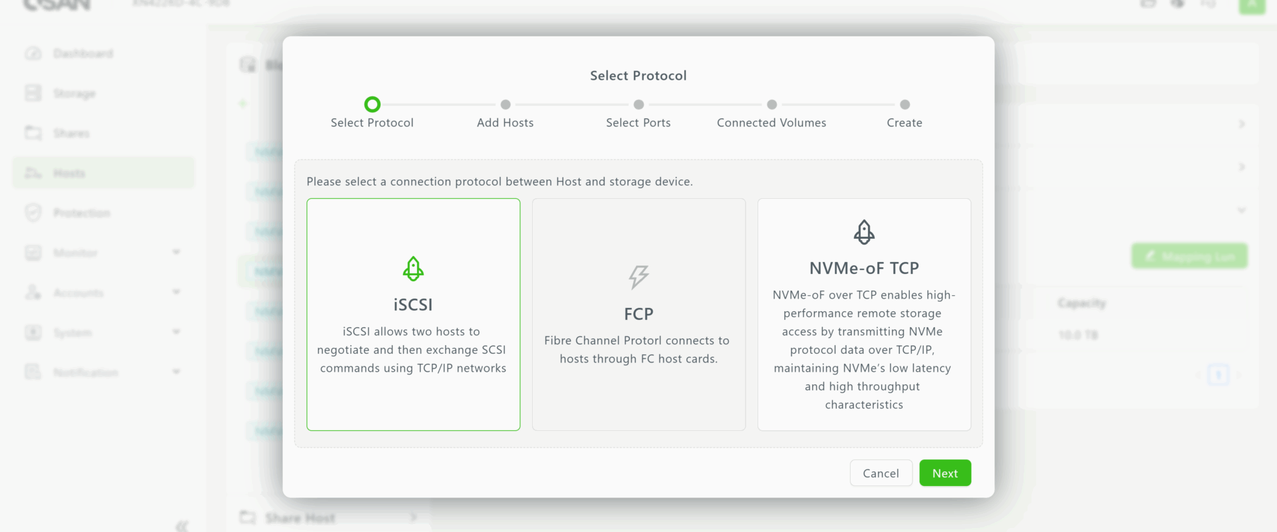1277x532 pixels.
Task: Click the Next button
Action: 944,473
